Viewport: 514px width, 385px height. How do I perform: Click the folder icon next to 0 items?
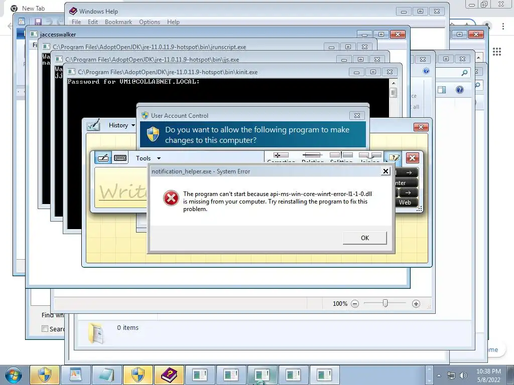coord(95,333)
